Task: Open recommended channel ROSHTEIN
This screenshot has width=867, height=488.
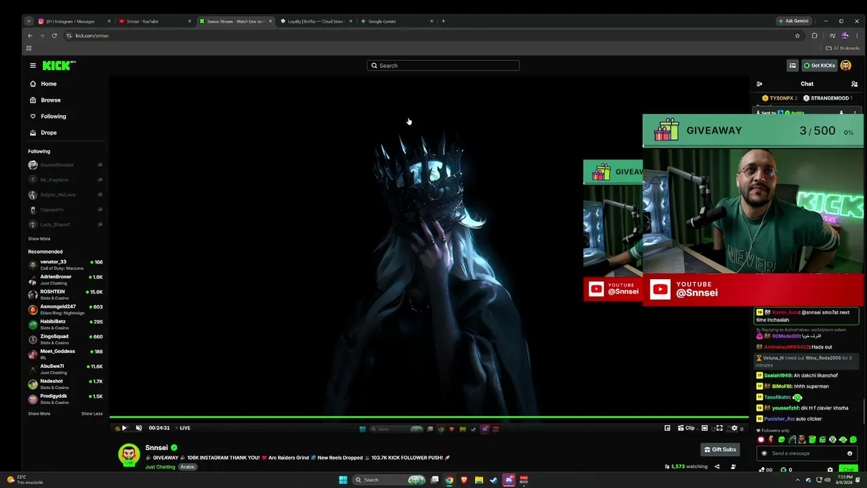Action: coord(66,295)
